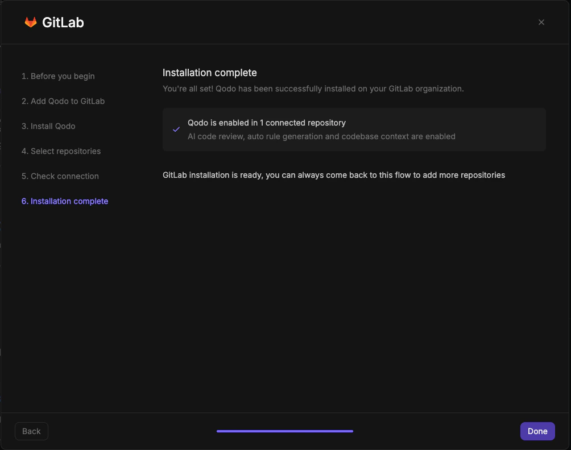Click 'Qodo is enabled in 1 connected repository'
This screenshot has height=450, width=571.
coord(267,123)
